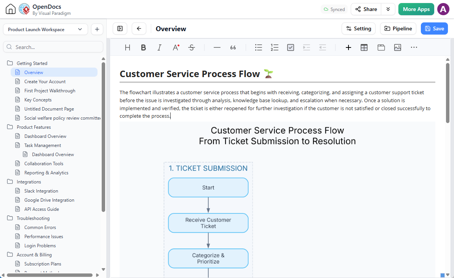
Task: Insert a horizontal rule
Action: (x=217, y=47)
